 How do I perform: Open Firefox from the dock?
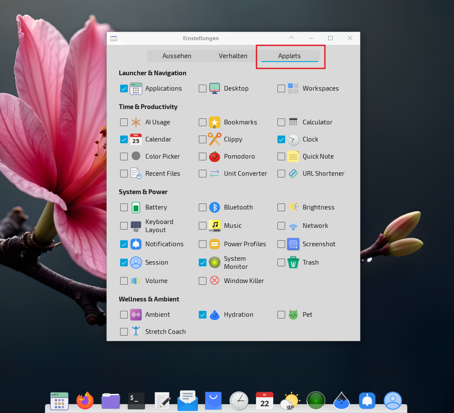85,401
